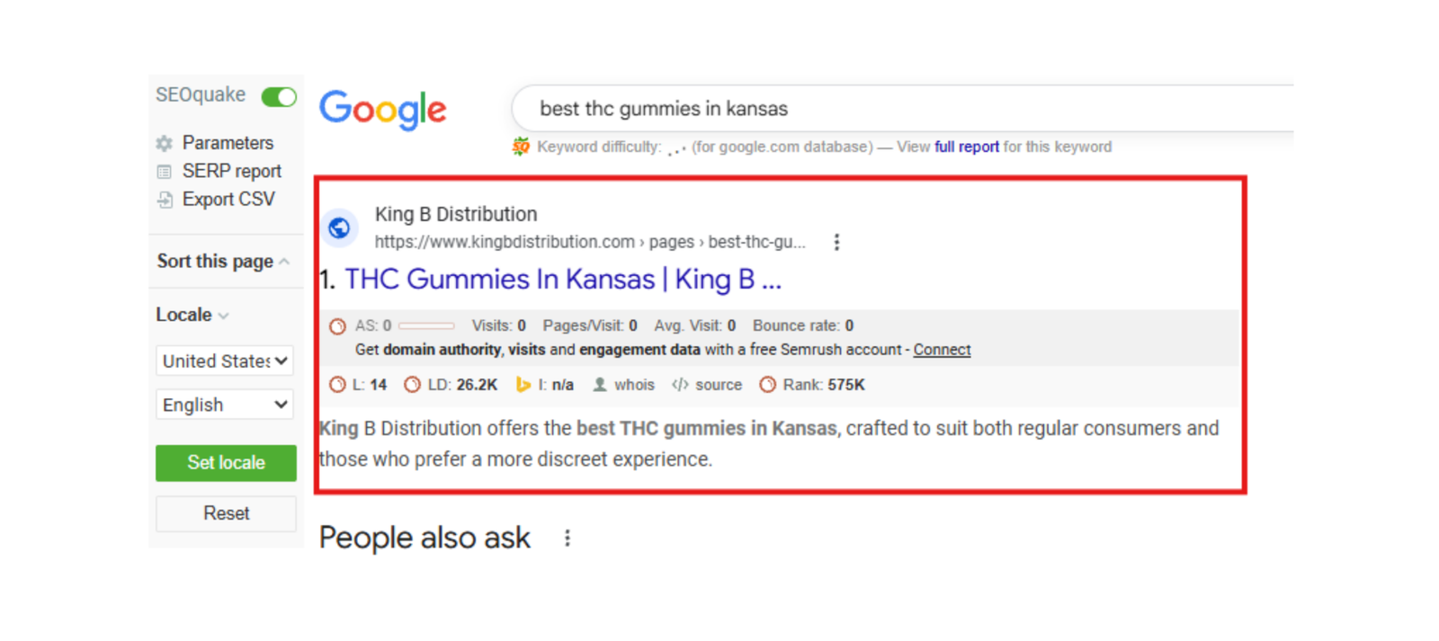Click the Bing index icon
Screen dimensions: 1439x641
tap(523, 385)
